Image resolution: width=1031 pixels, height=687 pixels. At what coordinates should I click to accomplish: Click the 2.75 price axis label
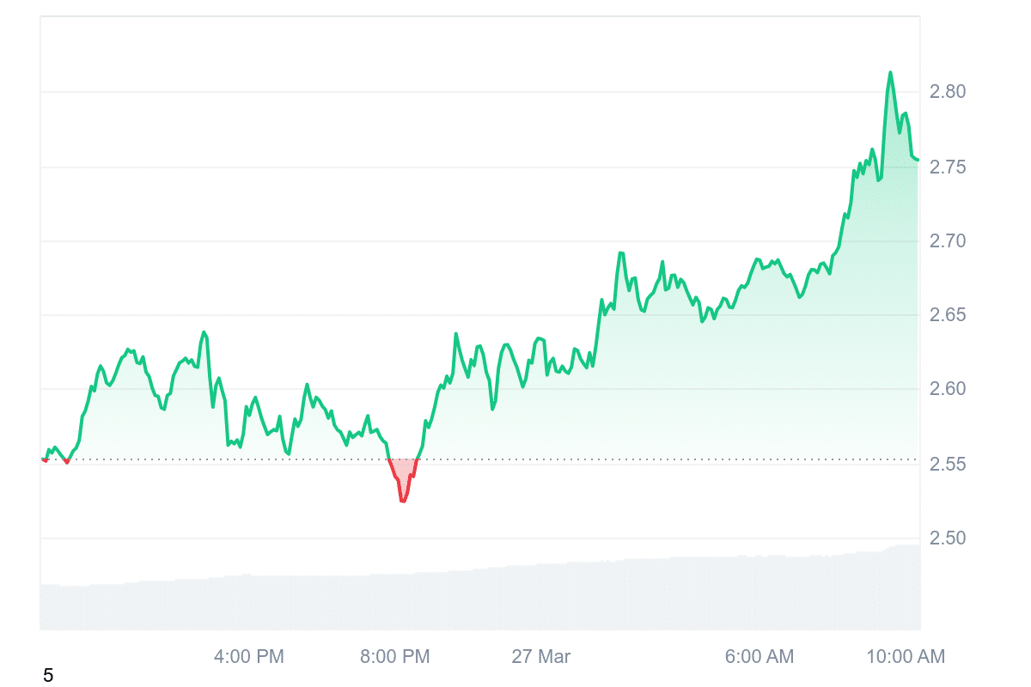tap(949, 167)
